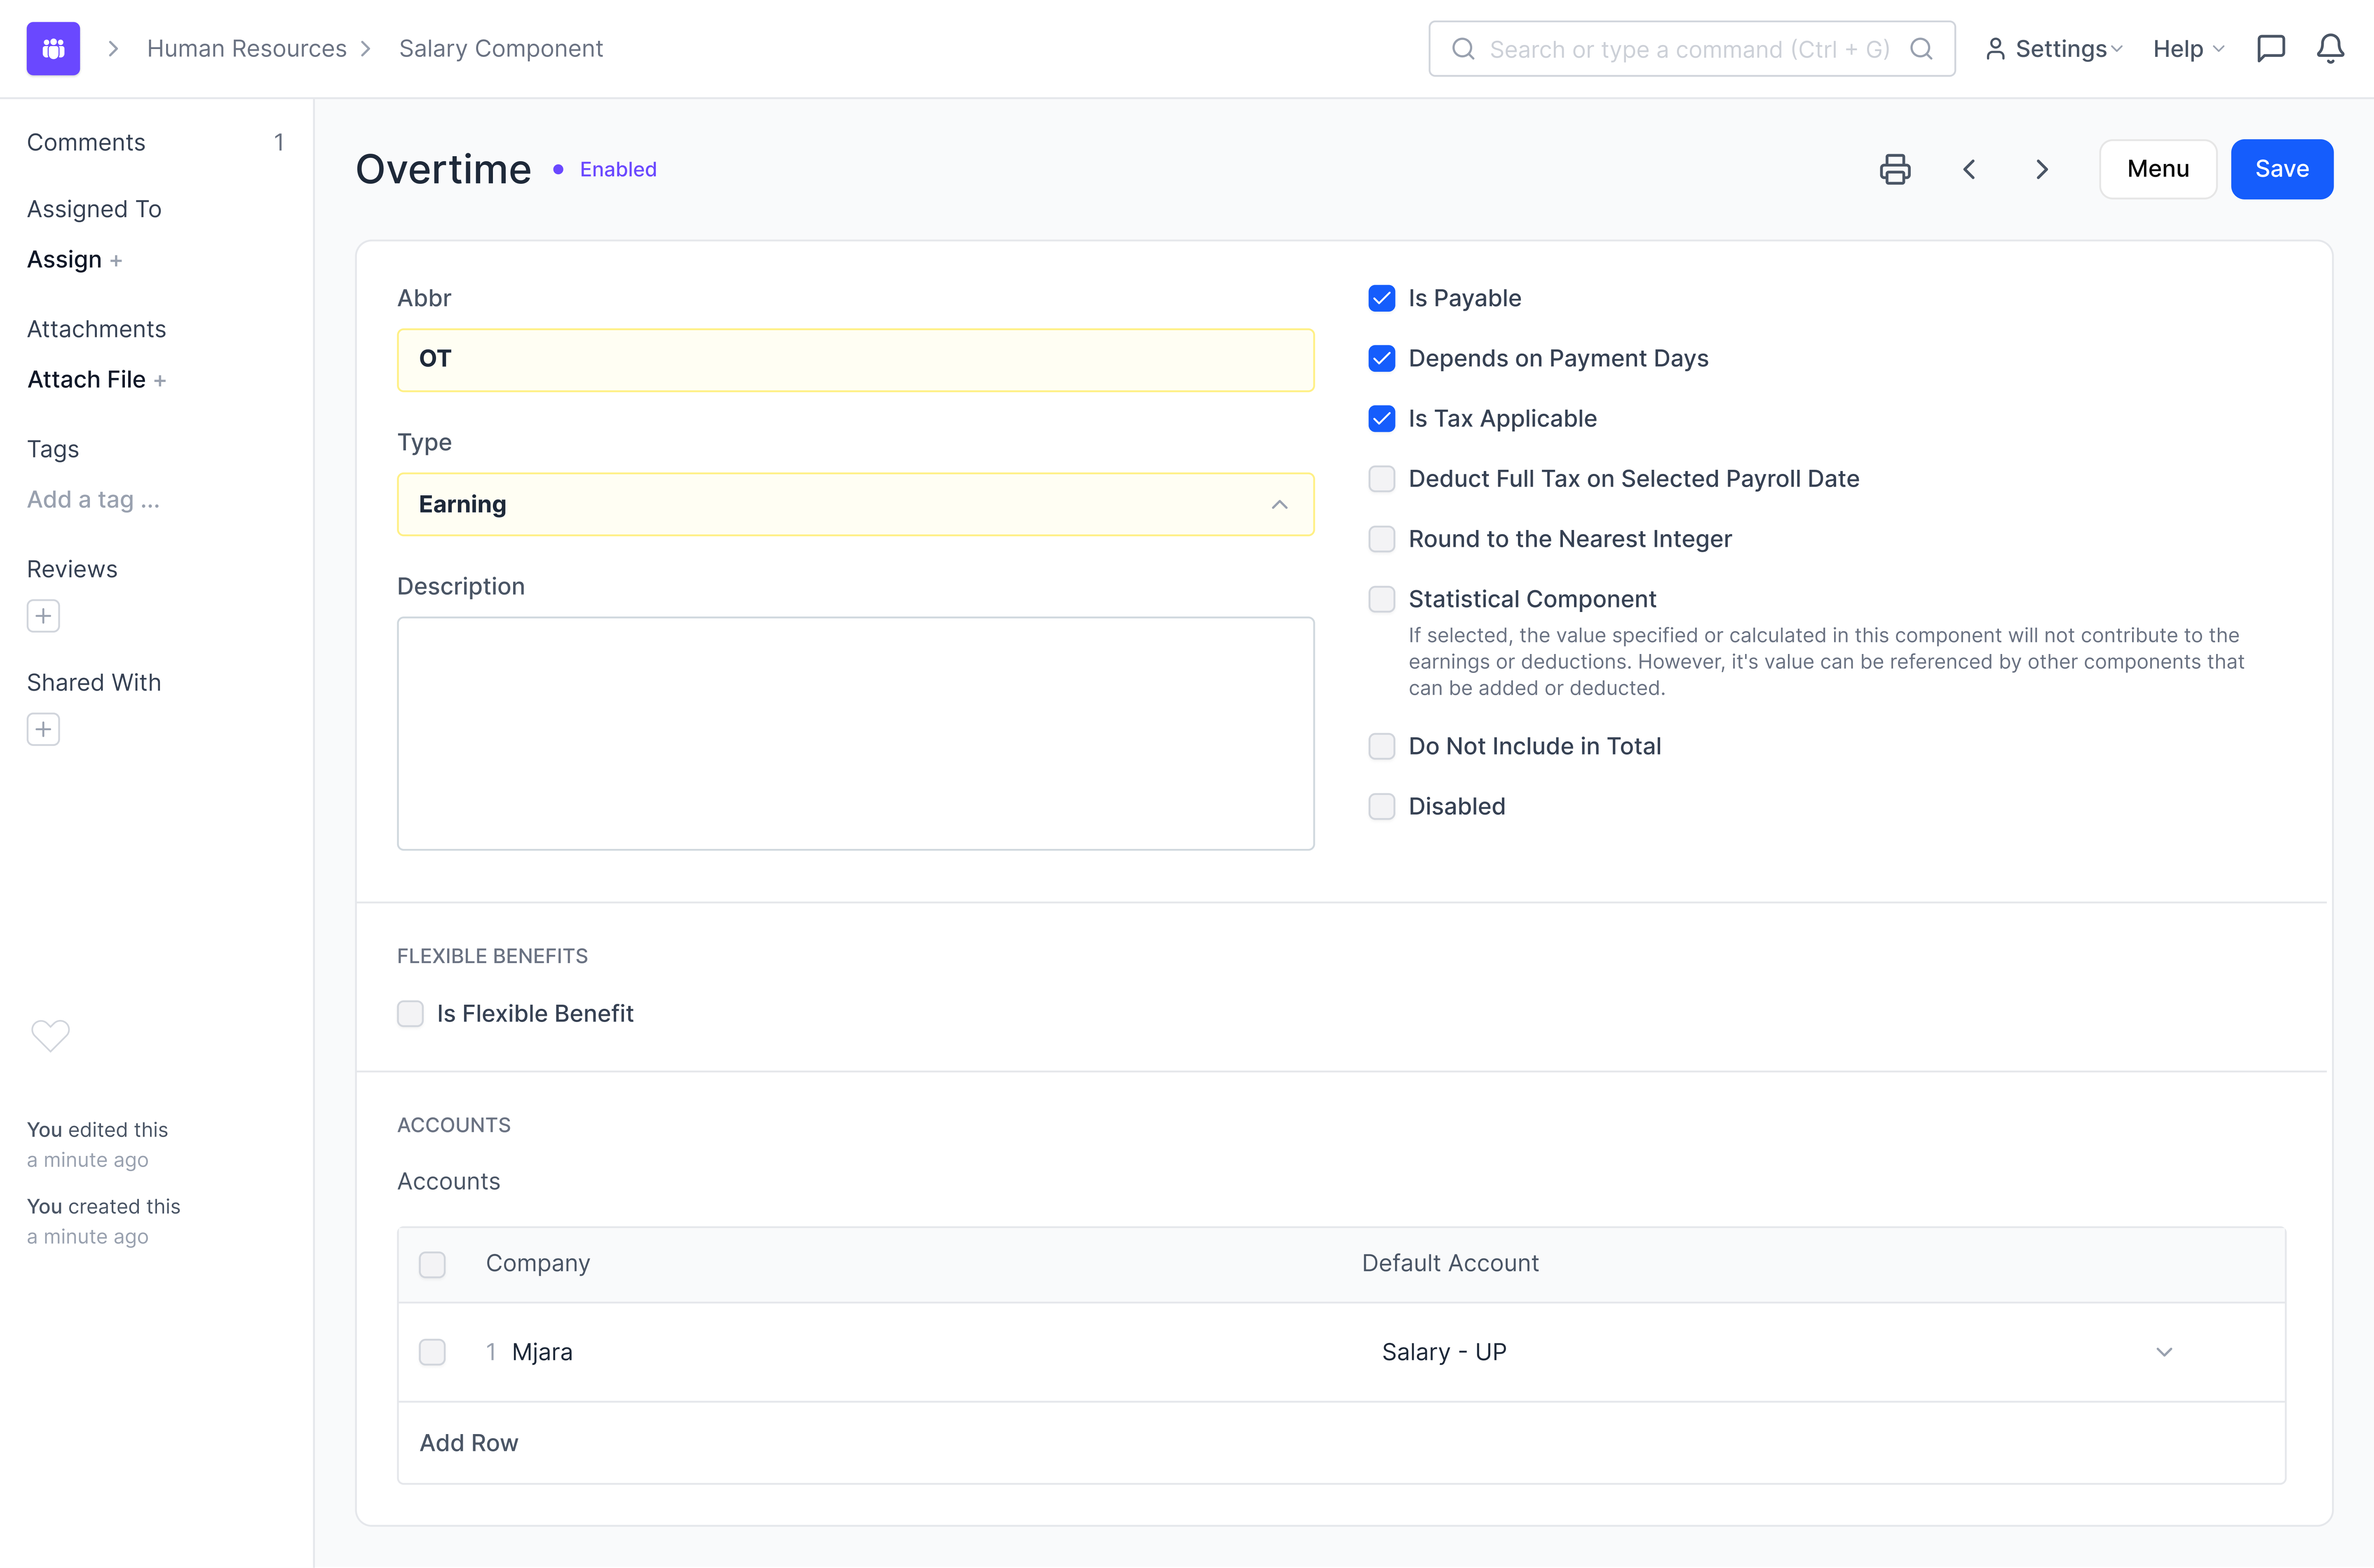Click the purple HR app home icon
The image size is (2374, 1568).
tap(53, 48)
